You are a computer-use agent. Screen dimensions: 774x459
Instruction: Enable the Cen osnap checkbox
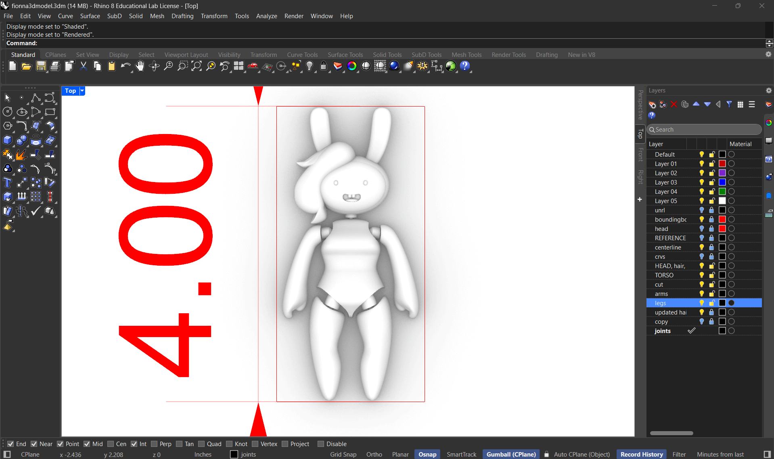pos(111,444)
